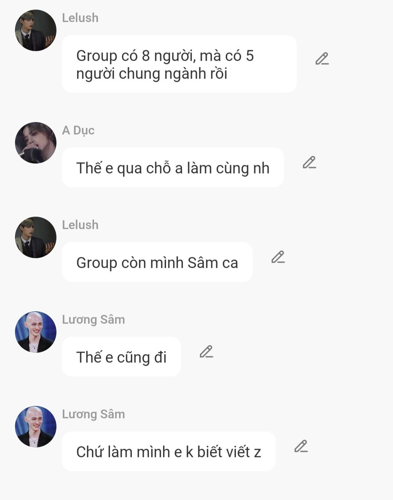
Task: Tap the "Group còn mình Sâm ca" bubble
Action: tap(157, 262)
